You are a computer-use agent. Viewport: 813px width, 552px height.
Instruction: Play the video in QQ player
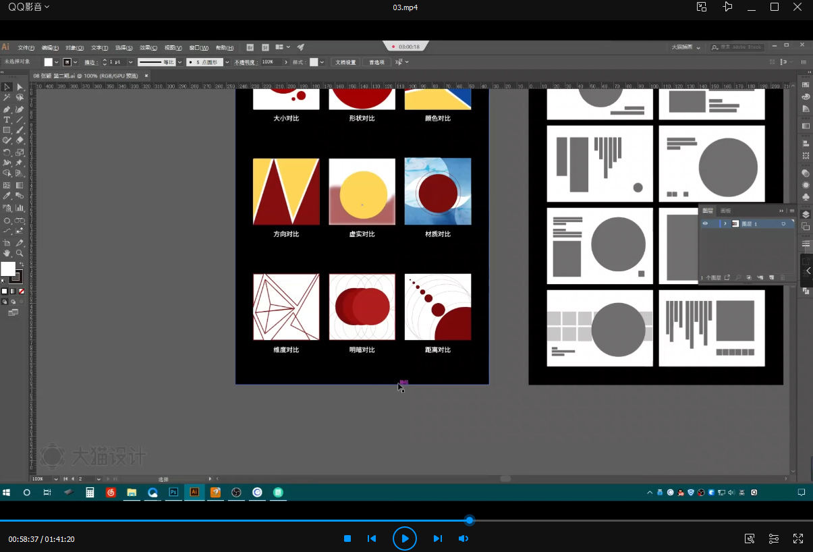point(405,539)
